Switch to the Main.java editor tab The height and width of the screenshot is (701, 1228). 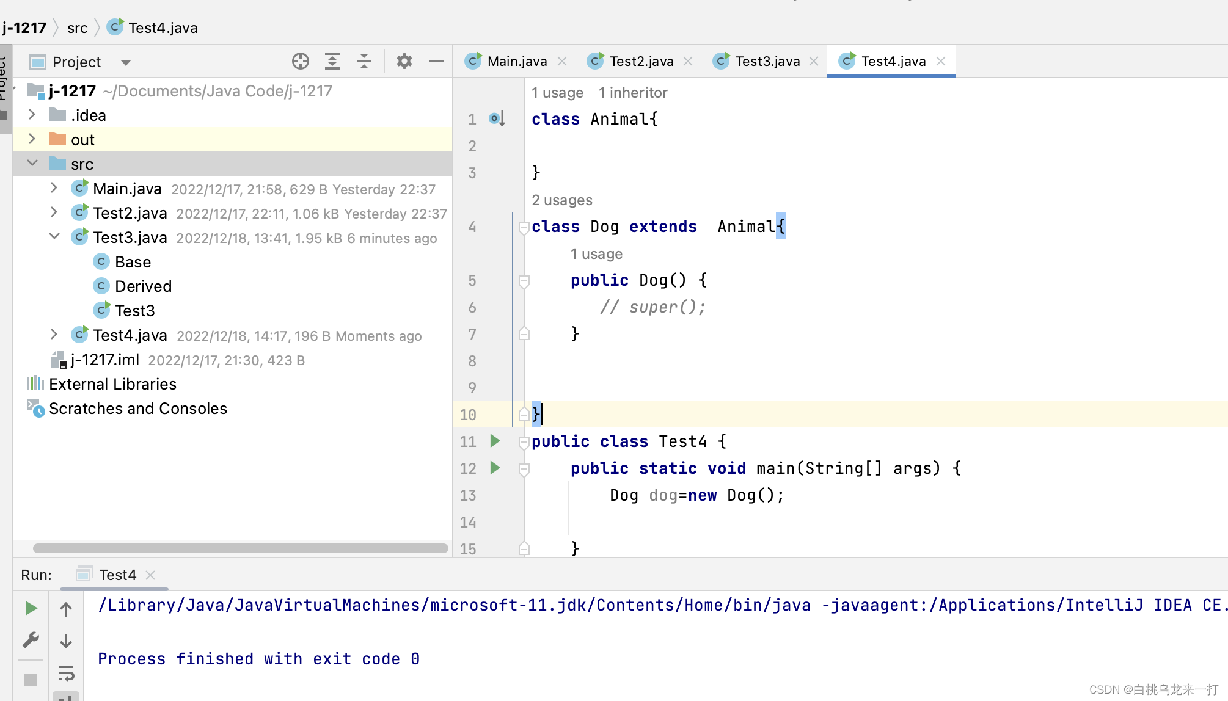pyautogui.click(x=517, y=61)
